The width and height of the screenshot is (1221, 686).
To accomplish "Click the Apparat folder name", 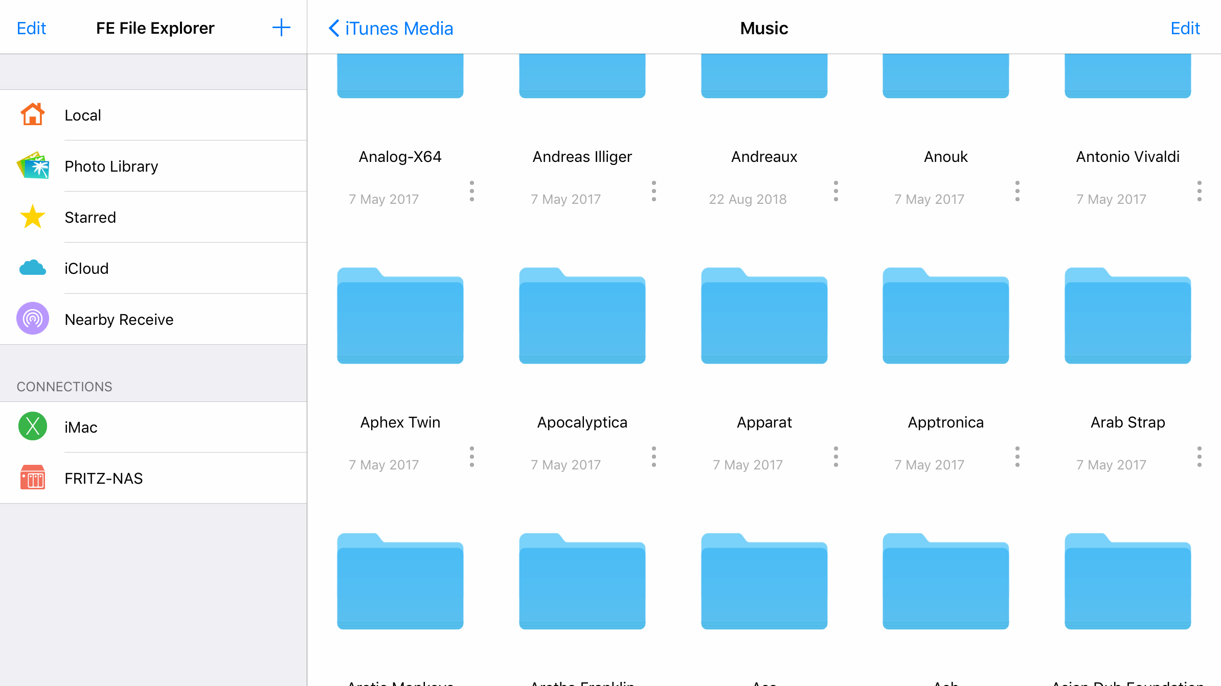I will tap(764, 422).
